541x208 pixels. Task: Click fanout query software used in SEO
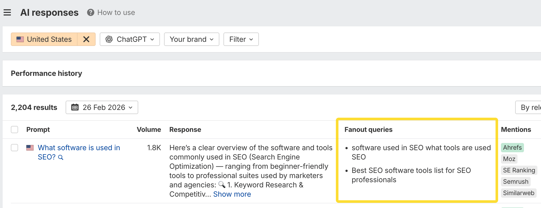click(421, 152)
